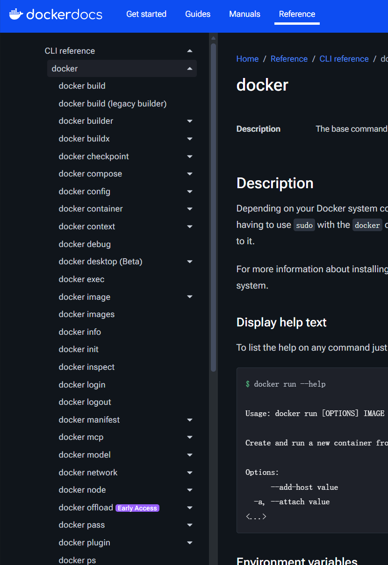Expand the docker compose submenu arrow
This screenshot has width=388, height=565.
pos(190,174)
